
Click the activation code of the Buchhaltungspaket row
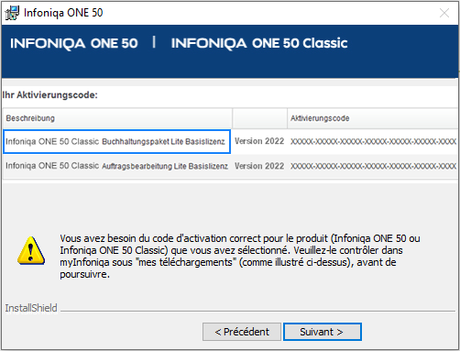tap(373, 142)
